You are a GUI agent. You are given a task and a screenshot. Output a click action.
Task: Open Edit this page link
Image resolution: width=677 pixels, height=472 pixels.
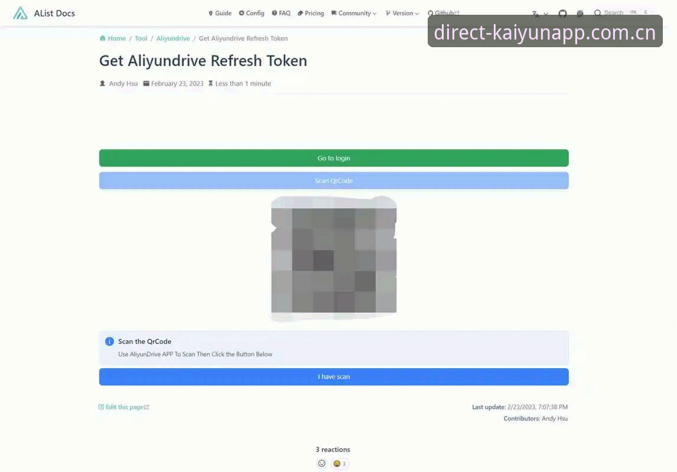124,407
